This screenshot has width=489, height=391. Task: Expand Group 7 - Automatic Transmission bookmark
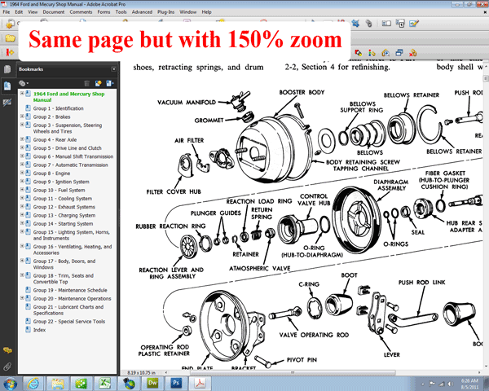click(x=22, y=164)
